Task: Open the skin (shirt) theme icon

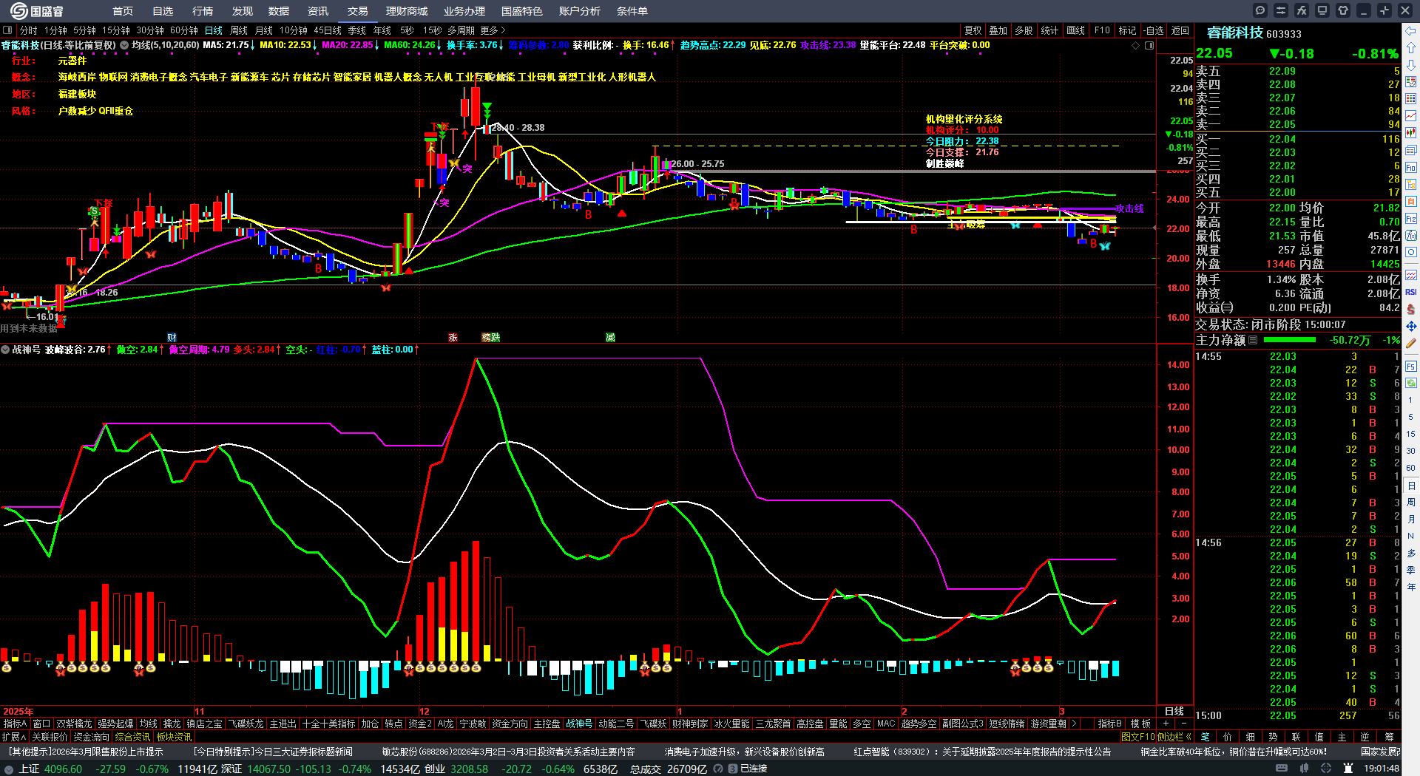Action: pyautogui.click(x=1343, y=10)
